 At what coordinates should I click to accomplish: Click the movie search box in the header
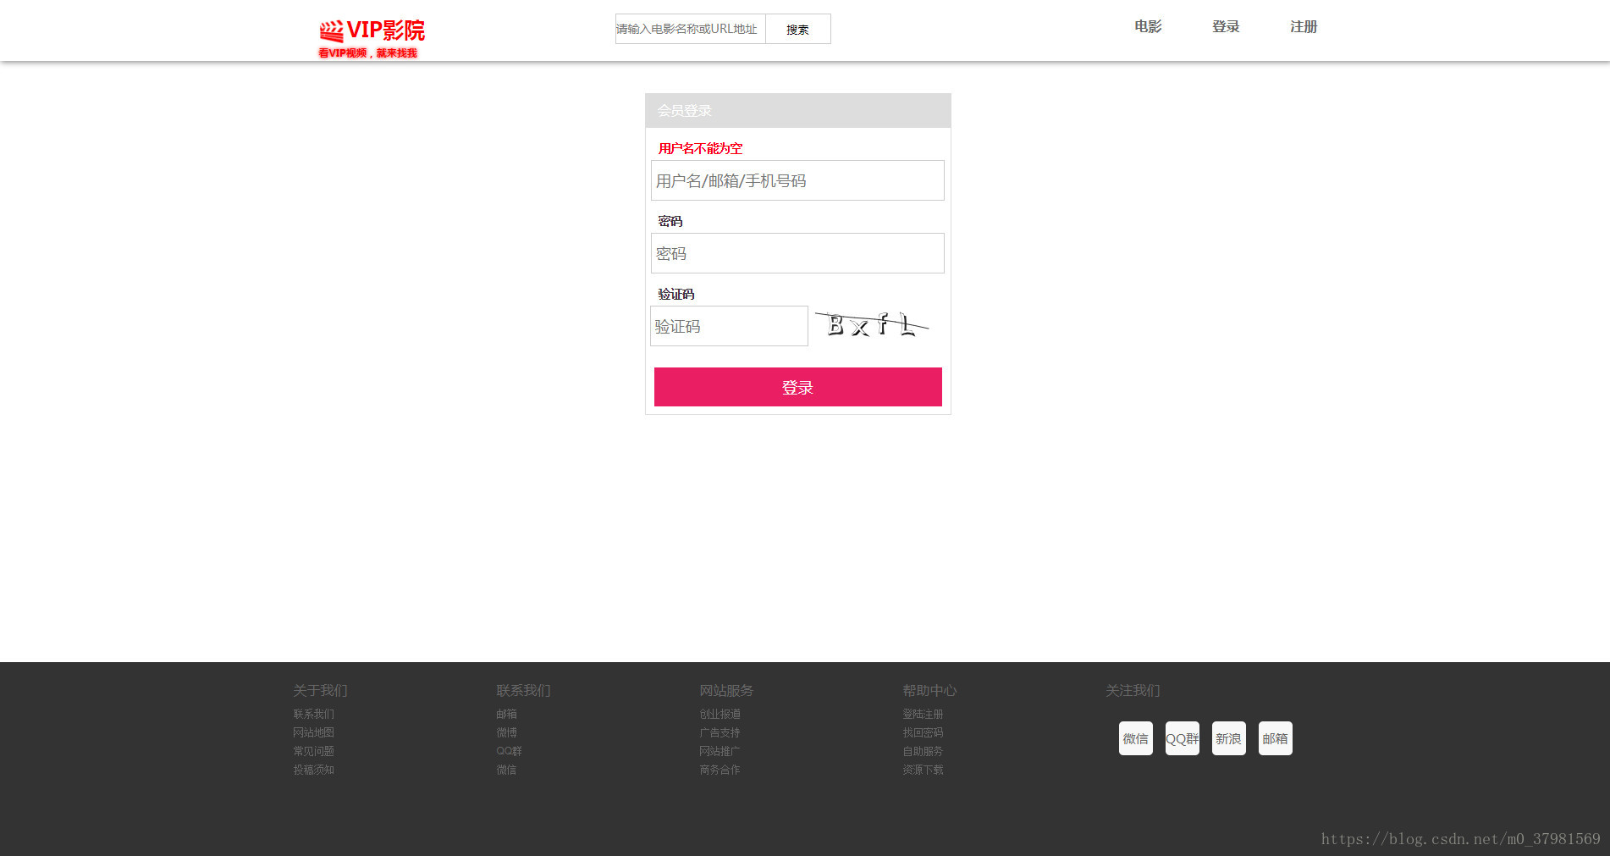(690, 29)
